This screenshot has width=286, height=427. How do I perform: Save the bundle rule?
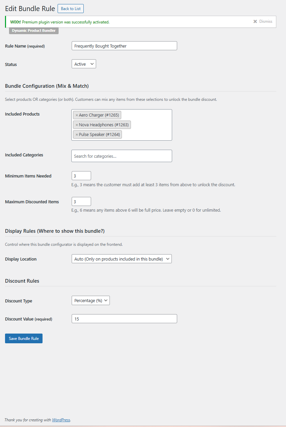pos(24,339)
